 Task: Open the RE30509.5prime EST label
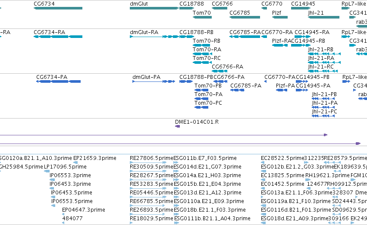[151, 167]
